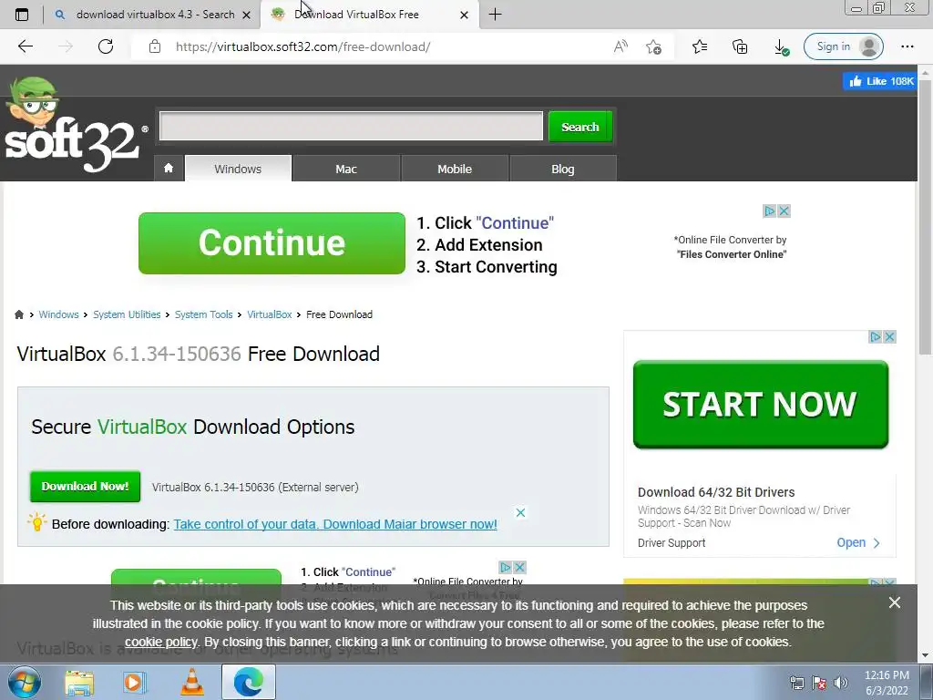Screen dimensions: 933x700
Task: Open the Driver Support ad Open link
Action: click(x=858, y=543)
